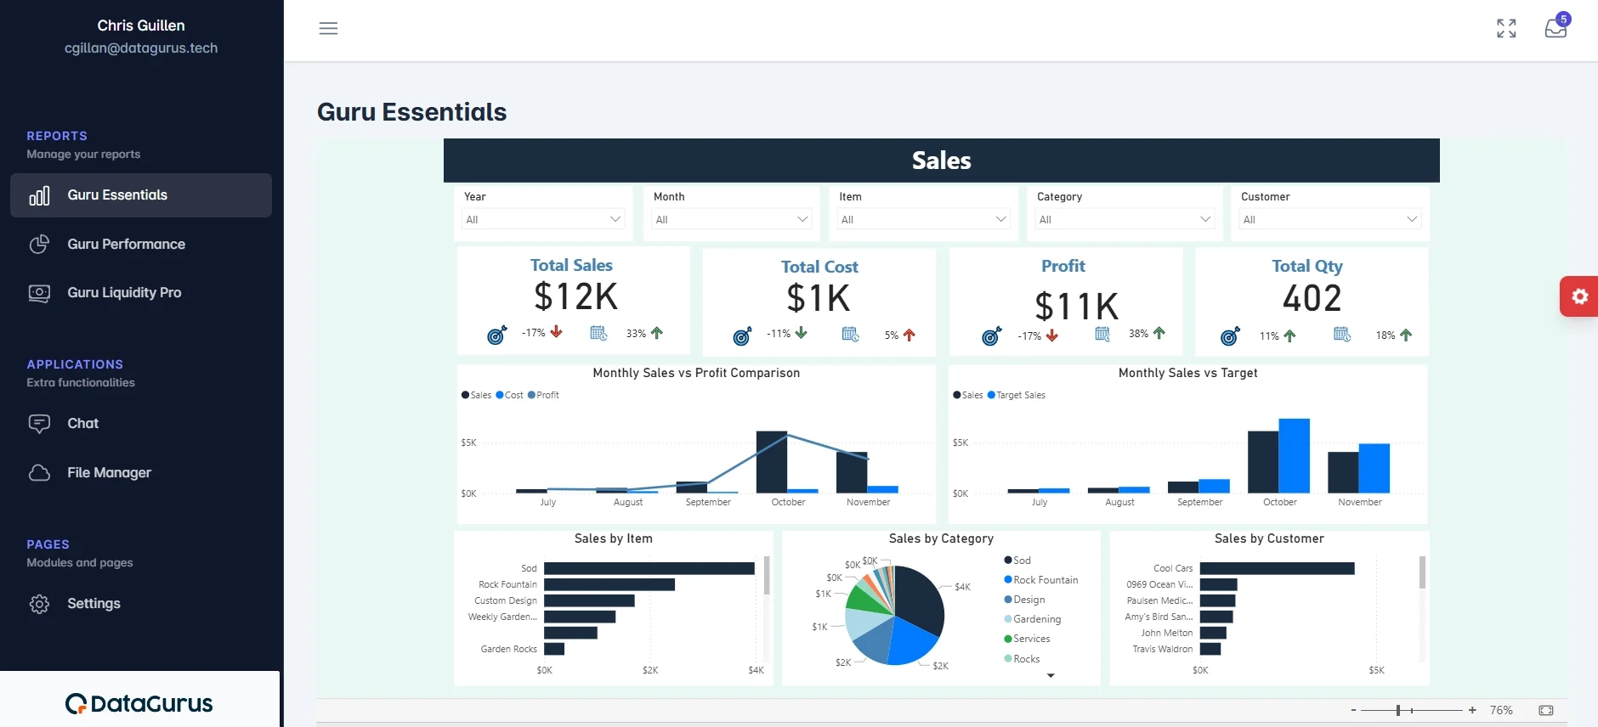This screenshot has height=727, width=1598.
Task: Click the target icon under Total Sales
Action: [x=496, y=335]
